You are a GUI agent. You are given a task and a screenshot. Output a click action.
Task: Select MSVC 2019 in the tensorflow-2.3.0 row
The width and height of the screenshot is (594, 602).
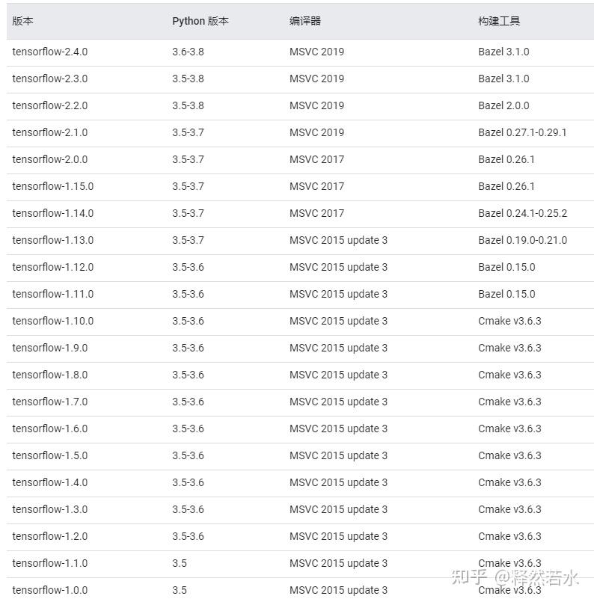tap(316, 79)
